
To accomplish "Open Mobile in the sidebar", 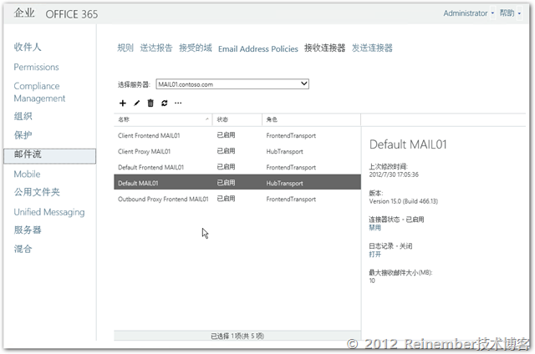I will tap(27, 174).
